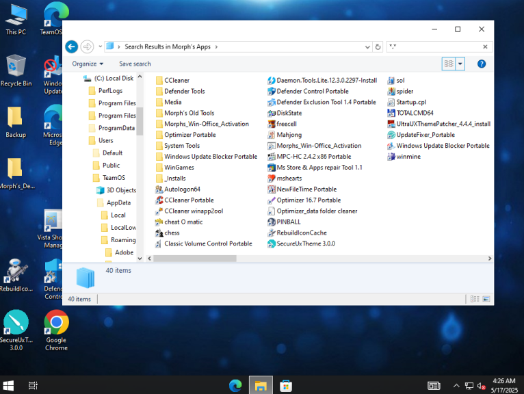Screen dimensions: 524x394
Task: Open recent locations dropdown arrow
Action: 100,47
